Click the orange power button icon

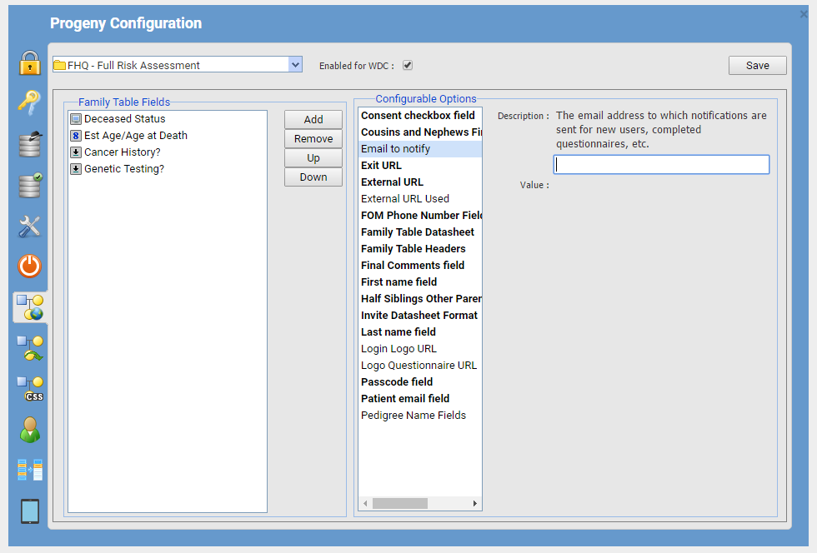(x=30, y=266)
